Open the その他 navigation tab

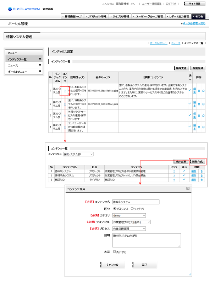click(198, 16)
